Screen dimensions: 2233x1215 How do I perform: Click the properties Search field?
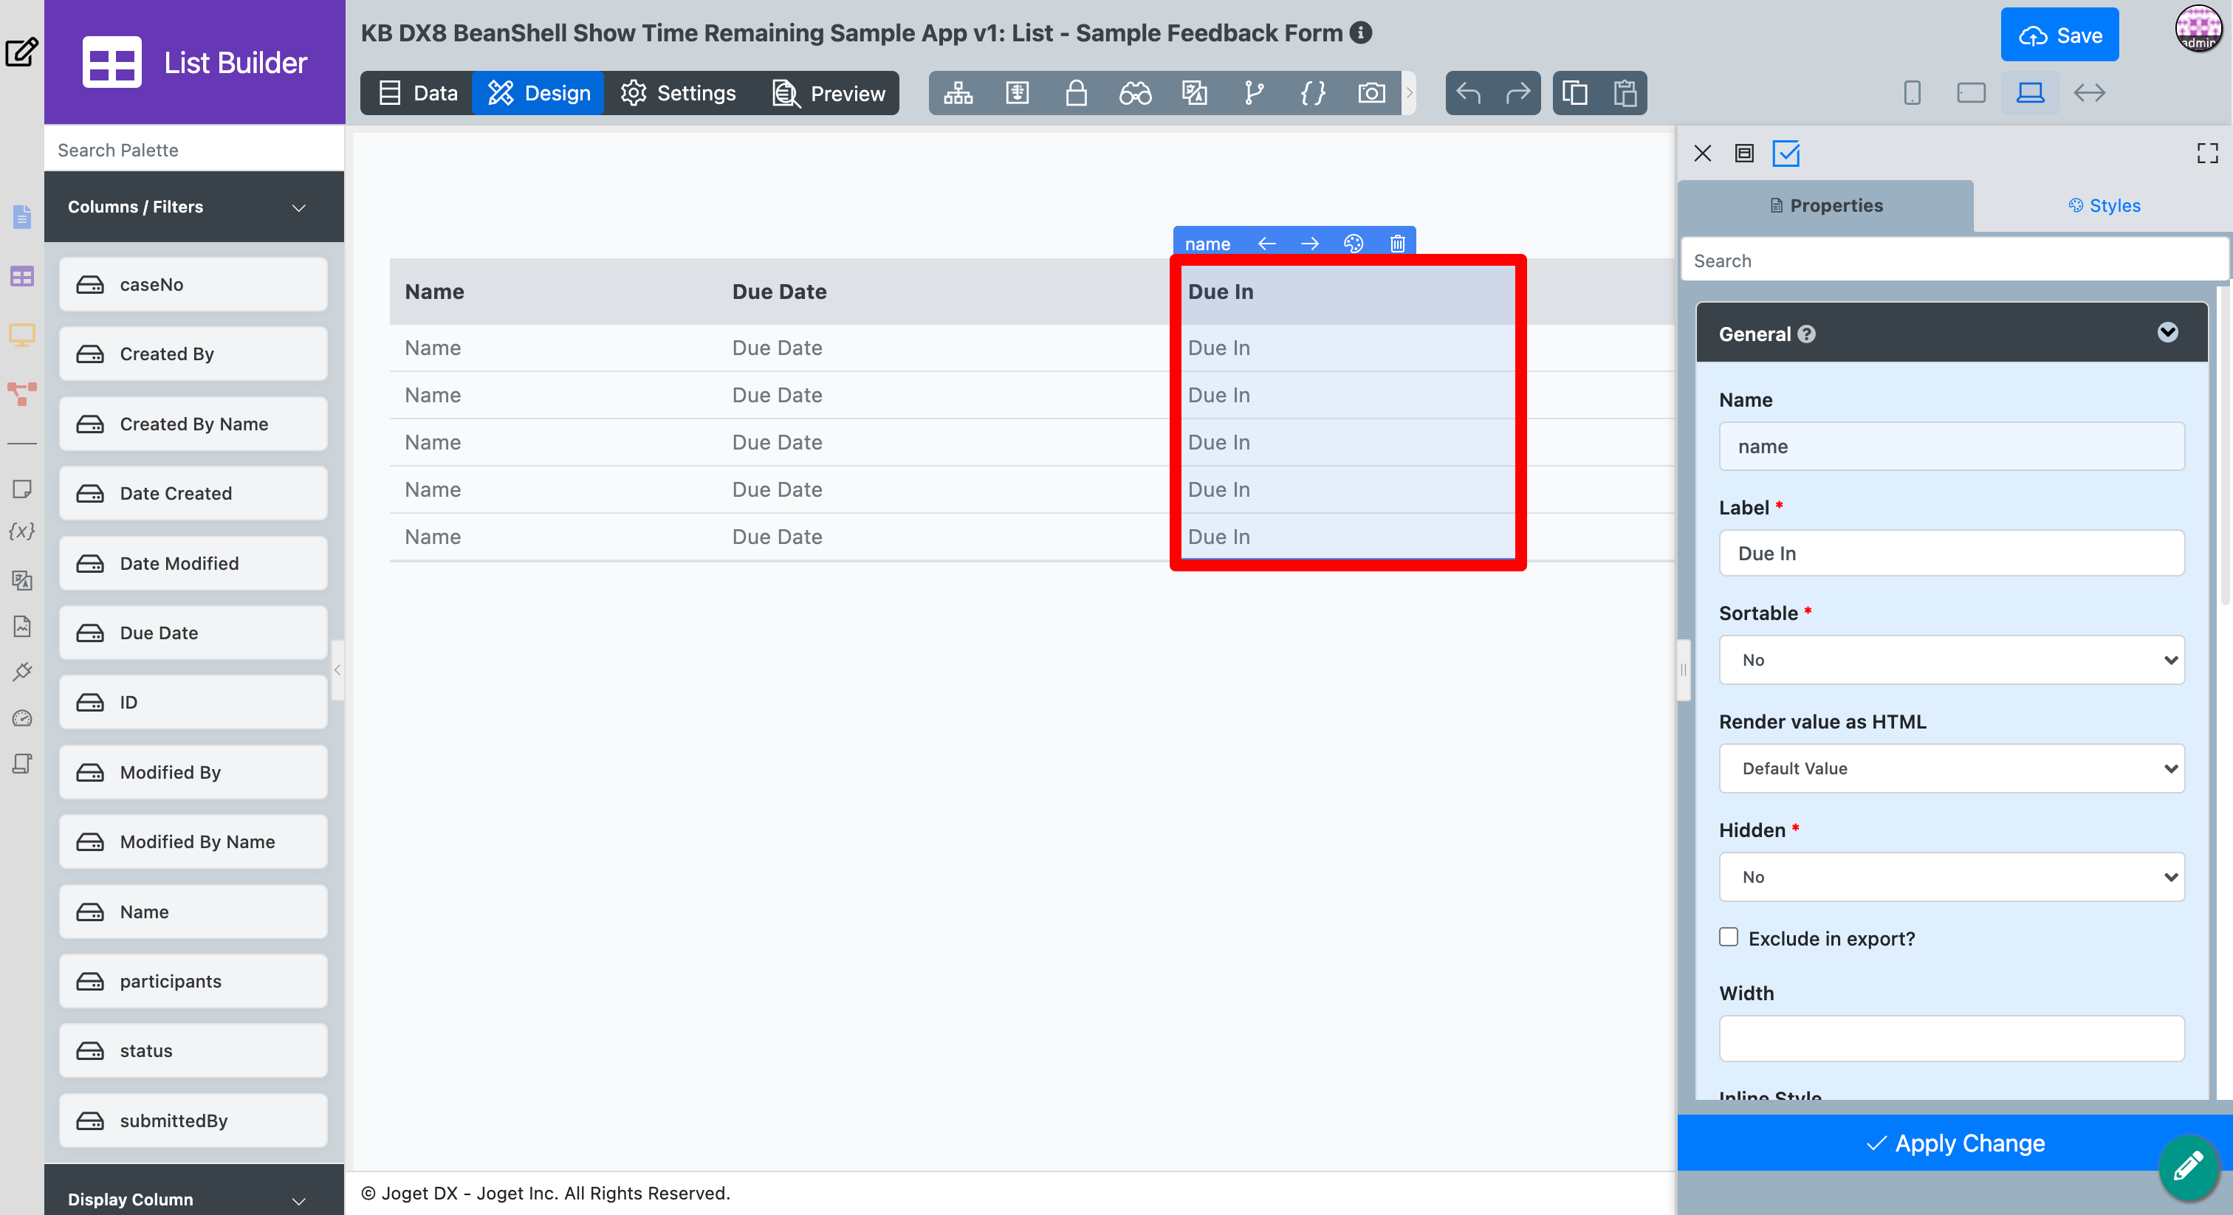pos(1954,261)
